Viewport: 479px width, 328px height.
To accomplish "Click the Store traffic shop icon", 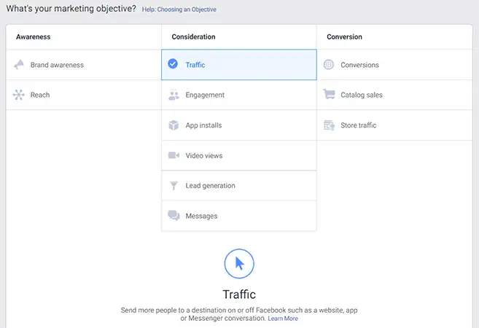I will (x=329, y=125).
